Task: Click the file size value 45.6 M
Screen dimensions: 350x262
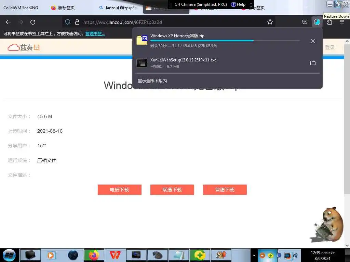Action: pyautogui.click(x=45, y=117)
